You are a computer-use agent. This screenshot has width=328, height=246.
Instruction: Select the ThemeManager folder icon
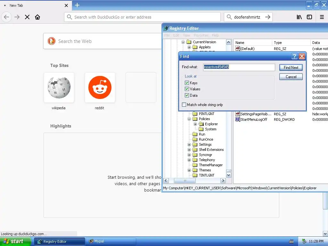click(x=195, y=165)
